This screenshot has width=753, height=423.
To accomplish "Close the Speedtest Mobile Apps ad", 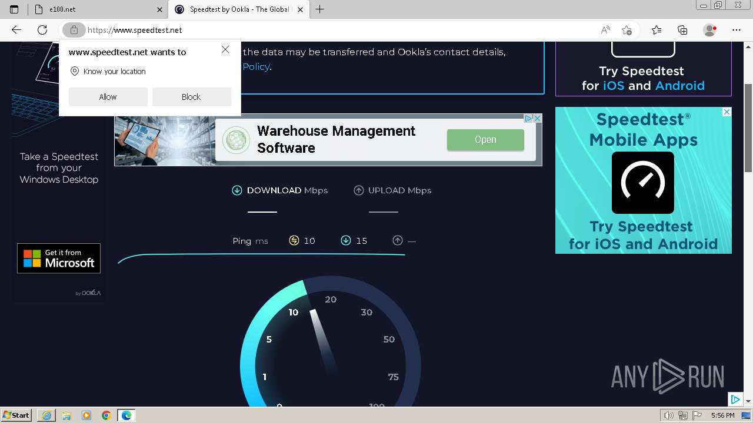I will pos(727,112).
